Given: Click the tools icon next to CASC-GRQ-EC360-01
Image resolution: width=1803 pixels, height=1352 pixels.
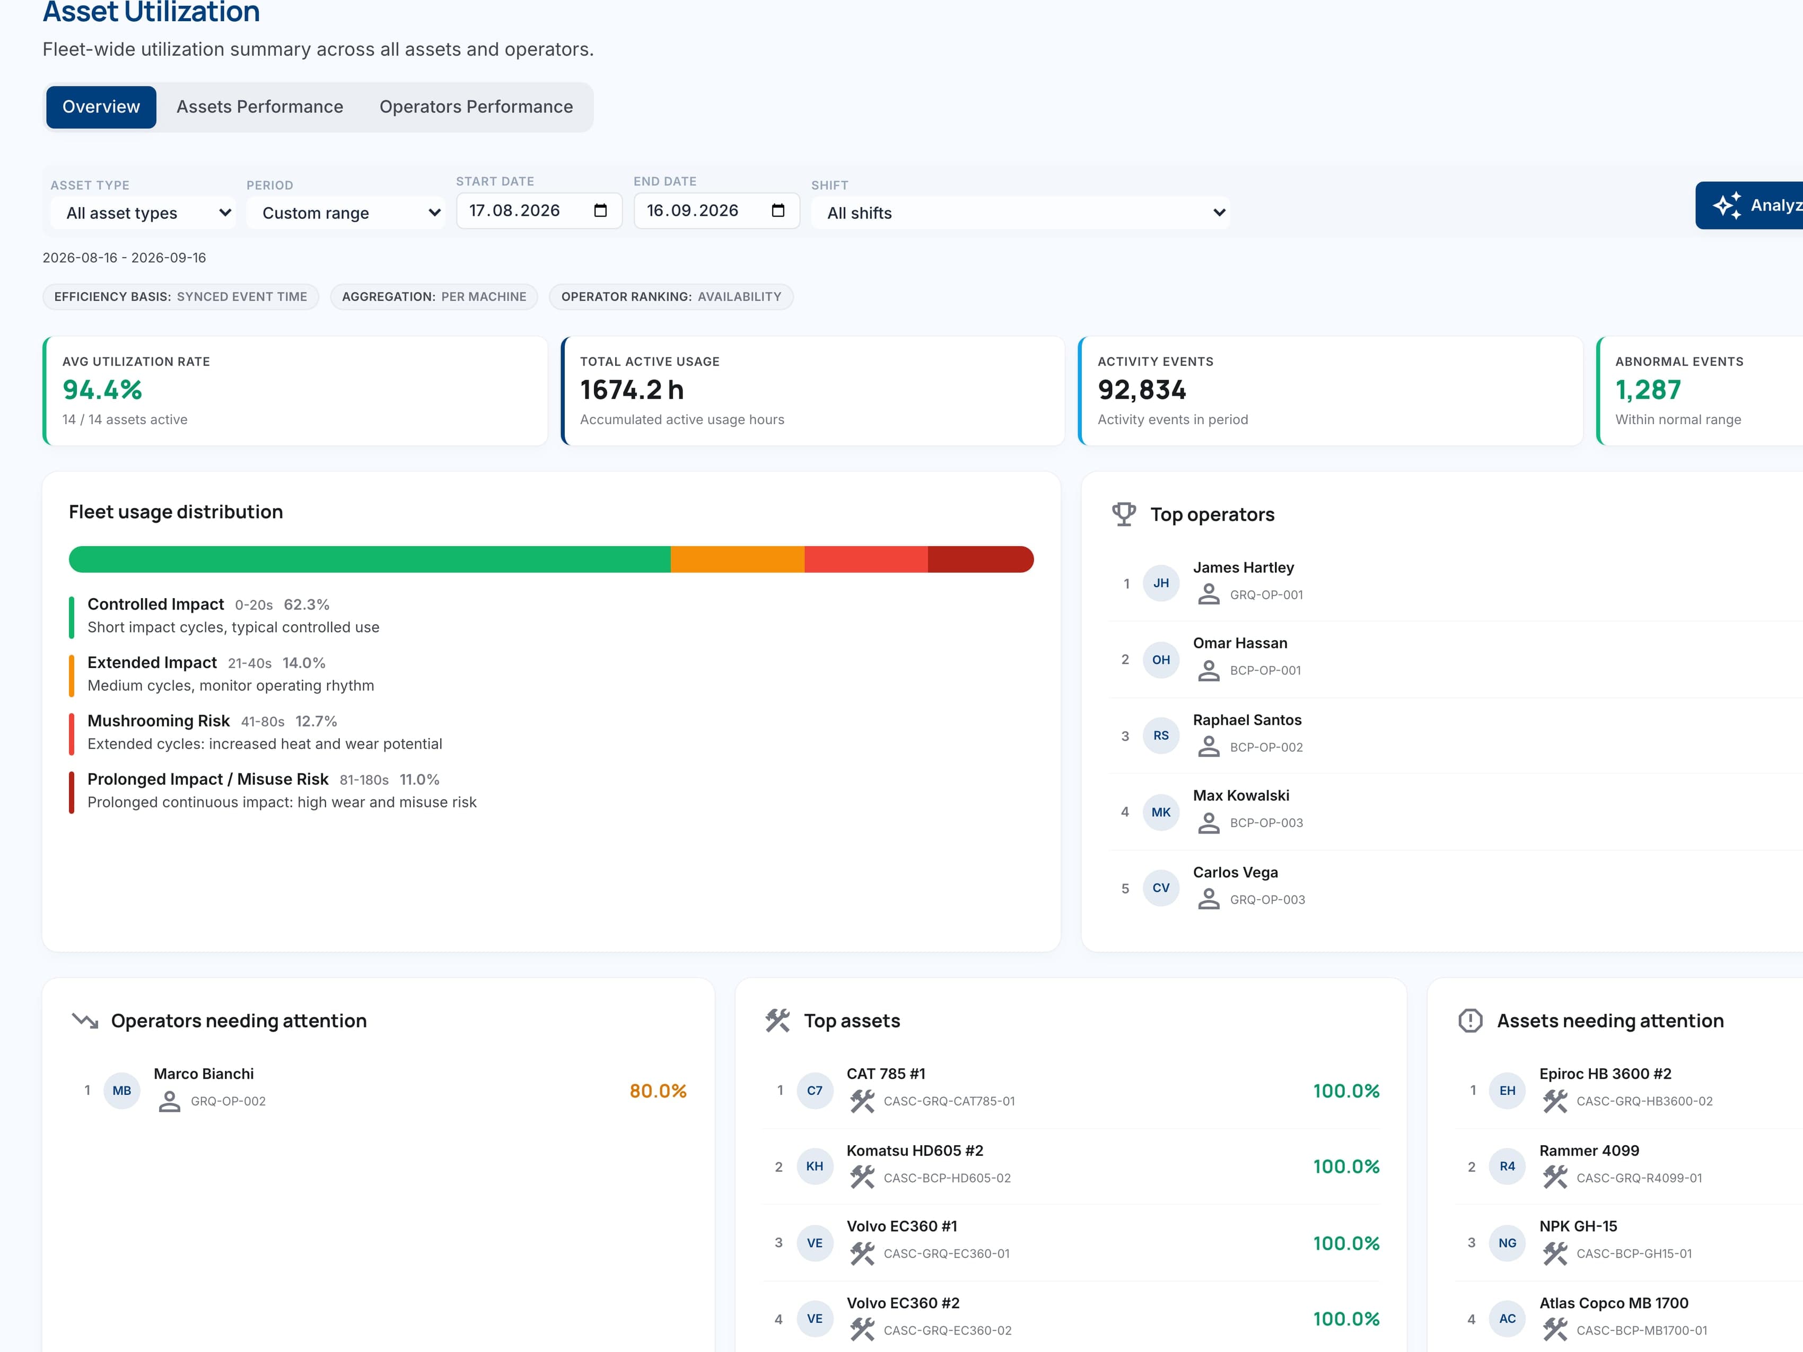Looking at the screenshot, I should [862, 1254].
